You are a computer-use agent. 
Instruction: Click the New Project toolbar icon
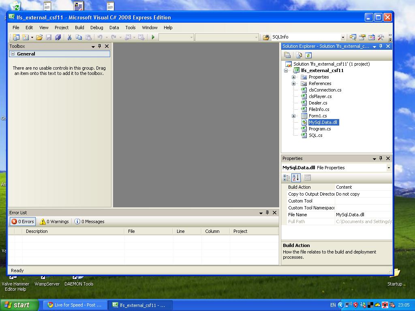click(16, 37)
